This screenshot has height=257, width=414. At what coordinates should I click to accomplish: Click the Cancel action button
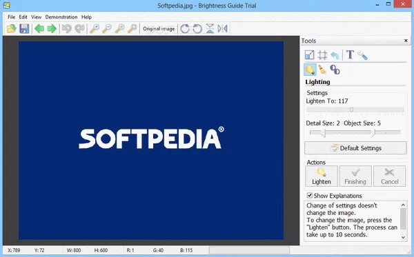389,176
